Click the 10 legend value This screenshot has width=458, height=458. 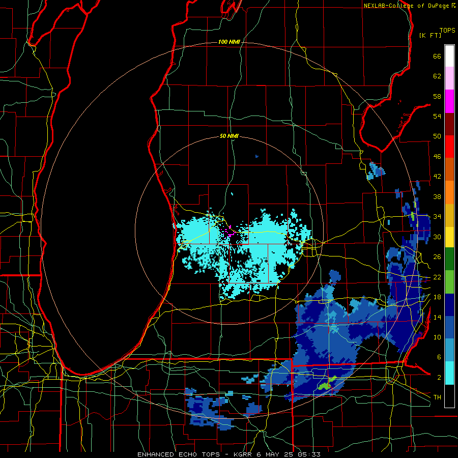point(437,337)
